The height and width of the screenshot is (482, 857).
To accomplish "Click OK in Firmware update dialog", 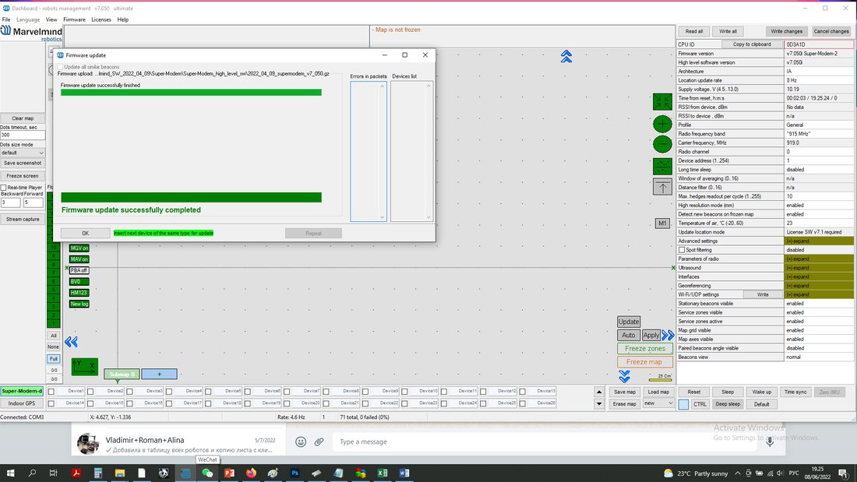I will (85, 234).
